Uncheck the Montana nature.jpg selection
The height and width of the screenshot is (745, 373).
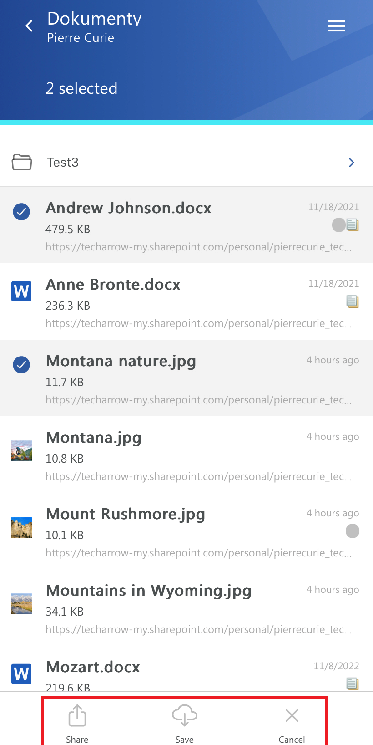(x=21, y=365)
